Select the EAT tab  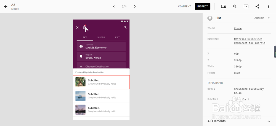click(x=117, y=37)
